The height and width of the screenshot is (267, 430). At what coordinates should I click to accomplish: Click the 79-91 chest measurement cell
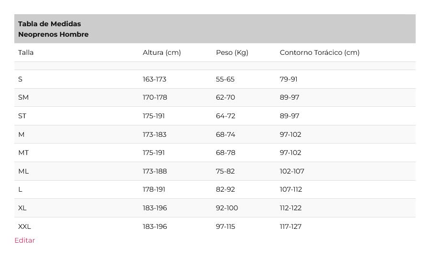[x=289, y=79]
